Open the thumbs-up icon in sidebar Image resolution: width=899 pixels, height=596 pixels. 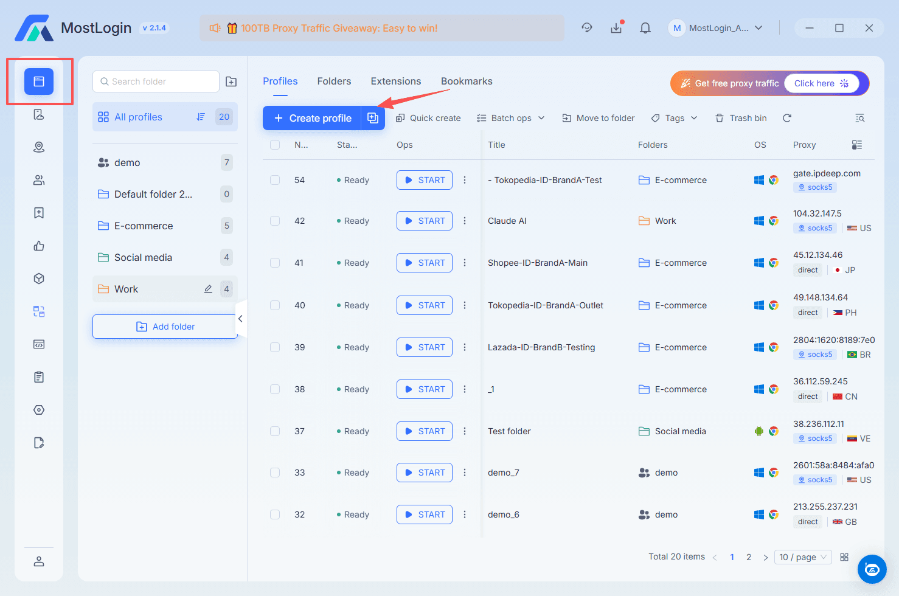39,246
